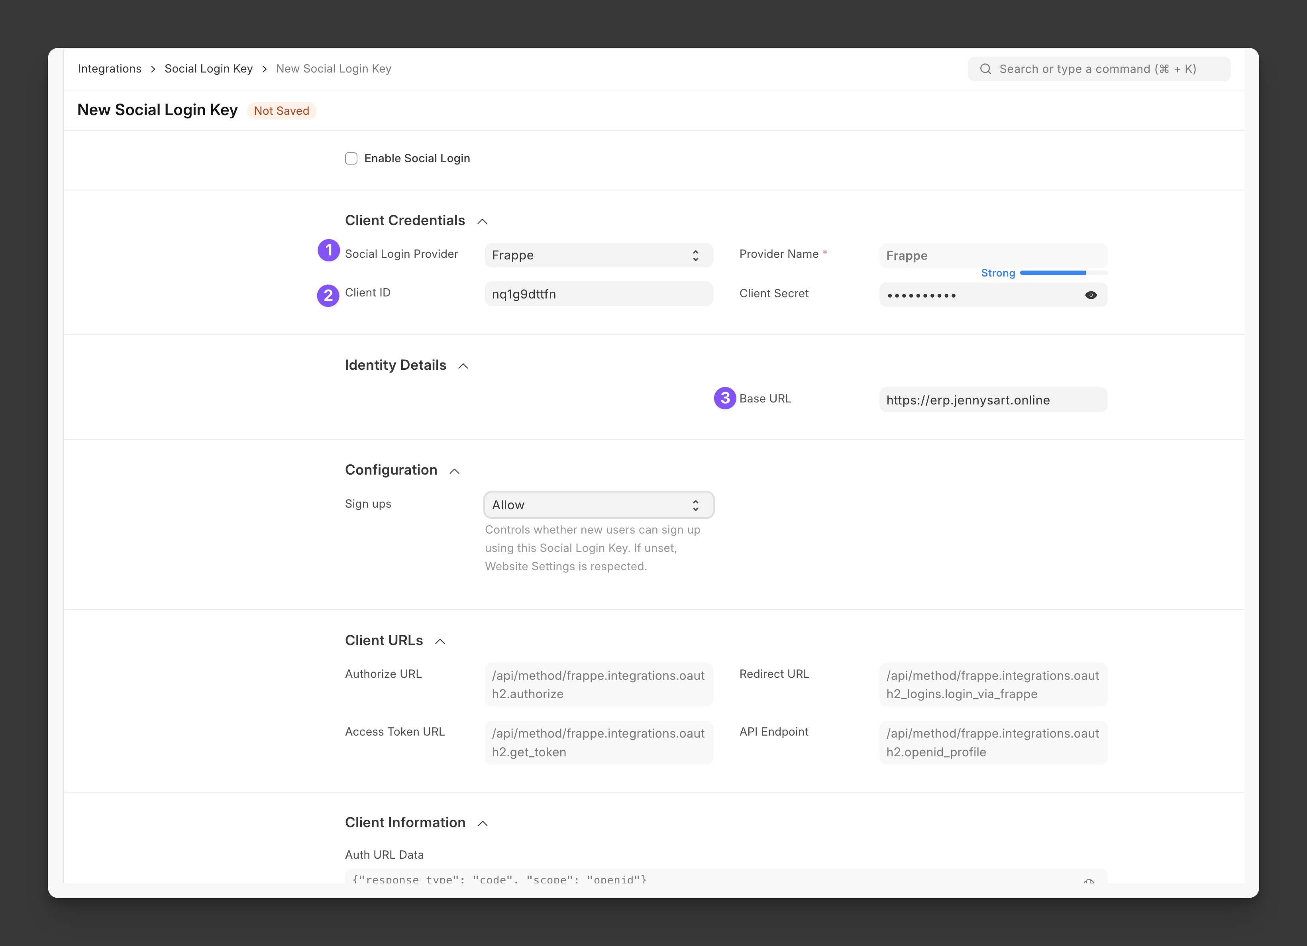Click the New Social Login Key title
The width and height of the screenshot is (1307, 946).
(157, 110)
